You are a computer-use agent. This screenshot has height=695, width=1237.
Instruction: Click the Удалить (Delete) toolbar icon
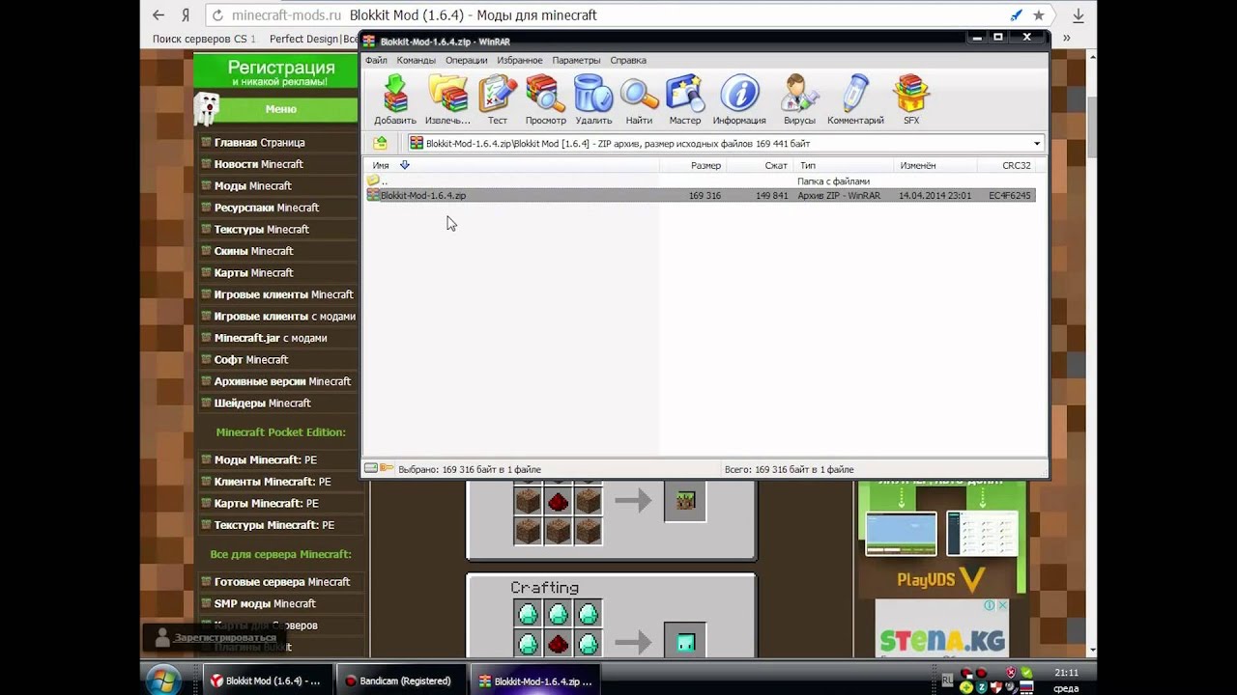(593, 100)
